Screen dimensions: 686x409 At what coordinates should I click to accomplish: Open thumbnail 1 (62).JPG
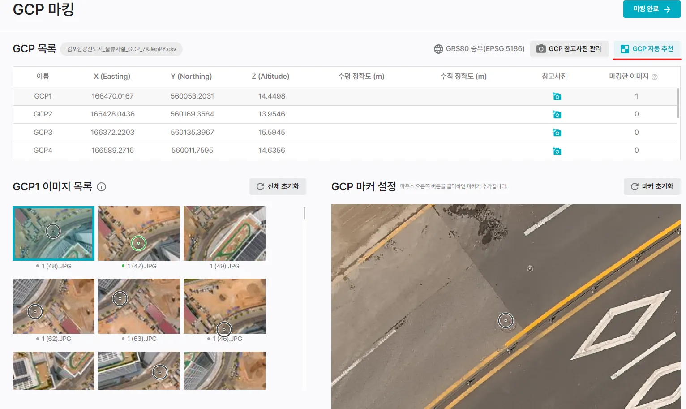[x=53, y=306]
